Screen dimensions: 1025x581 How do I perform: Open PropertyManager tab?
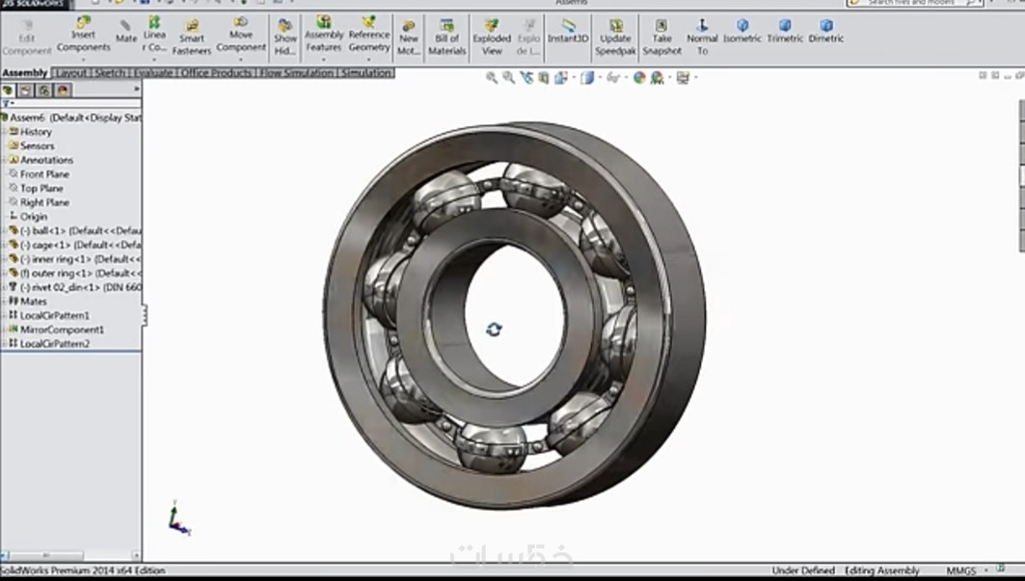[x=26, y=91]
